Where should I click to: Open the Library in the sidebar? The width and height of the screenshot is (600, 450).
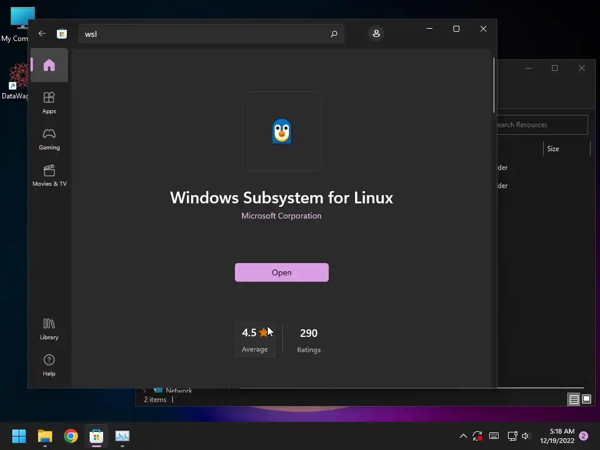tap(49, 329)
